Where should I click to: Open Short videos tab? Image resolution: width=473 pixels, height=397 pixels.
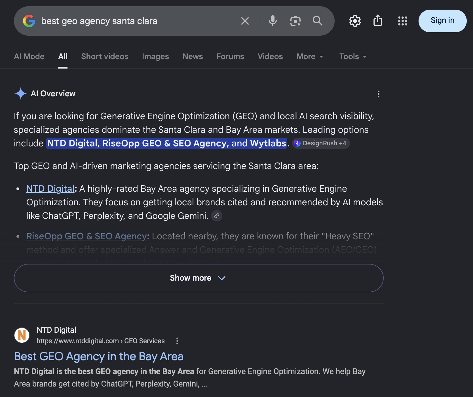105,57
